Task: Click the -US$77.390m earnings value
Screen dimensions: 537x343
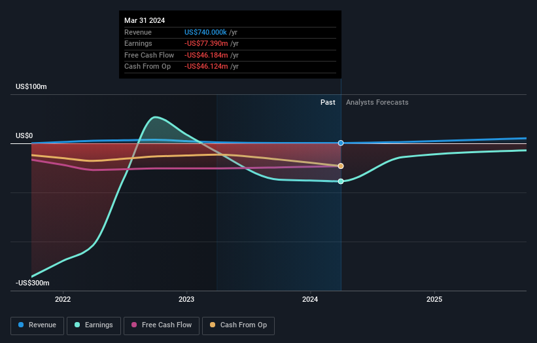Action: (x=205, y=43)
